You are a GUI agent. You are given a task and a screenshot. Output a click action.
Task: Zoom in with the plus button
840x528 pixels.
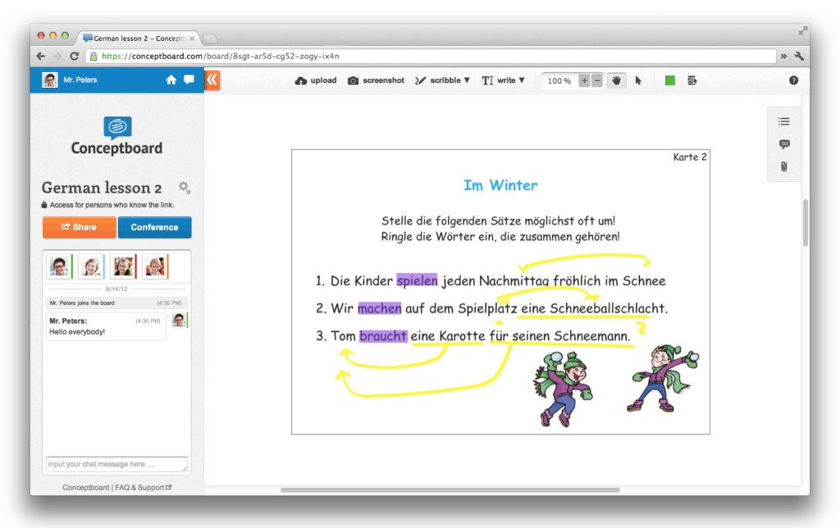(x=584, y=81)
